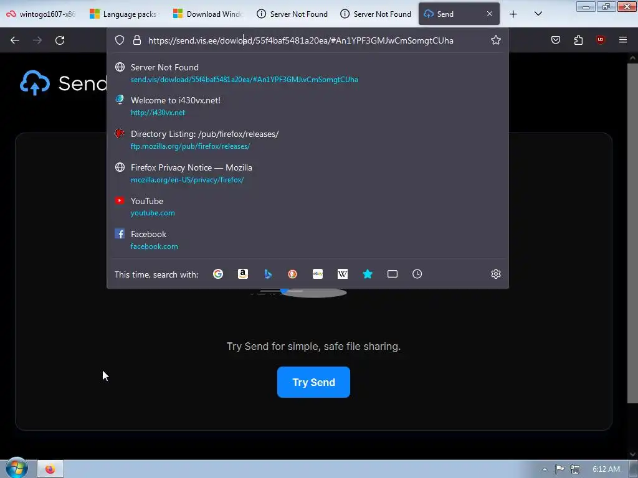Select the YouTube suggestion
The image size is (638, 478).
click(x=308, y=207)
